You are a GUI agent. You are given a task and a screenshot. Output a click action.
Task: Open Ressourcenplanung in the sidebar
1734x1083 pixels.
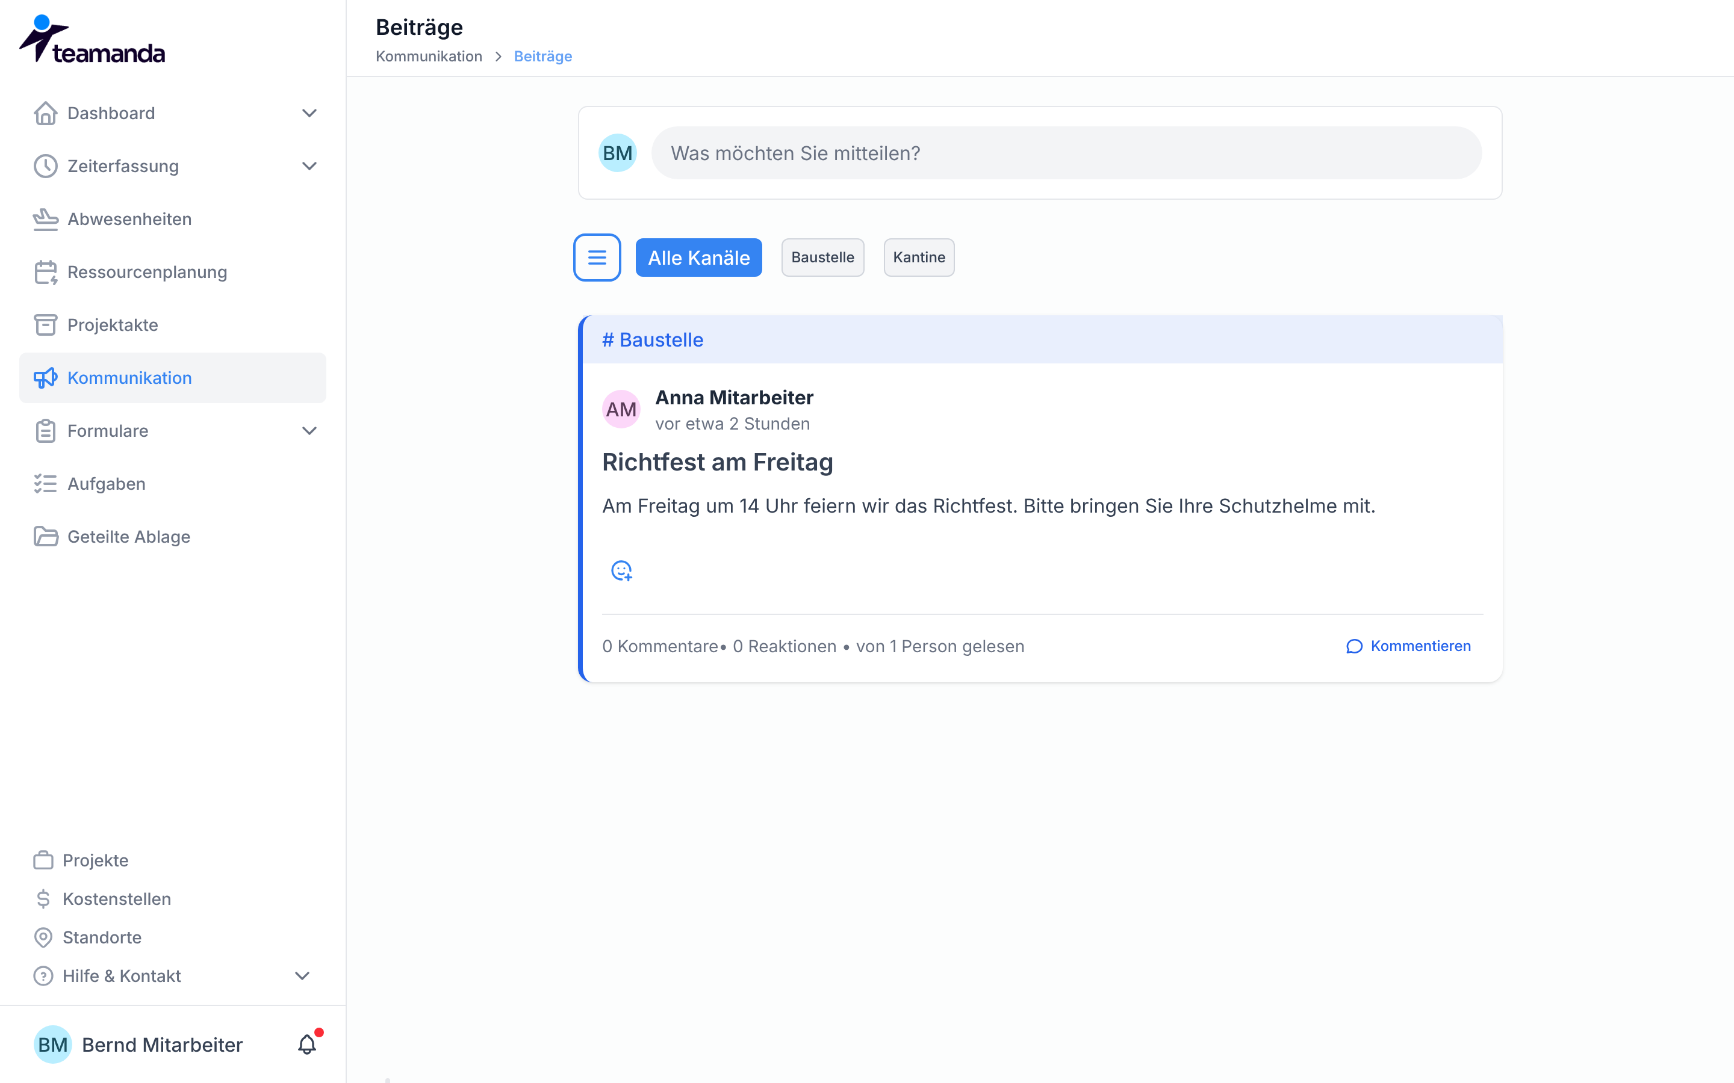pyautogui.click(x=173, y=272)
